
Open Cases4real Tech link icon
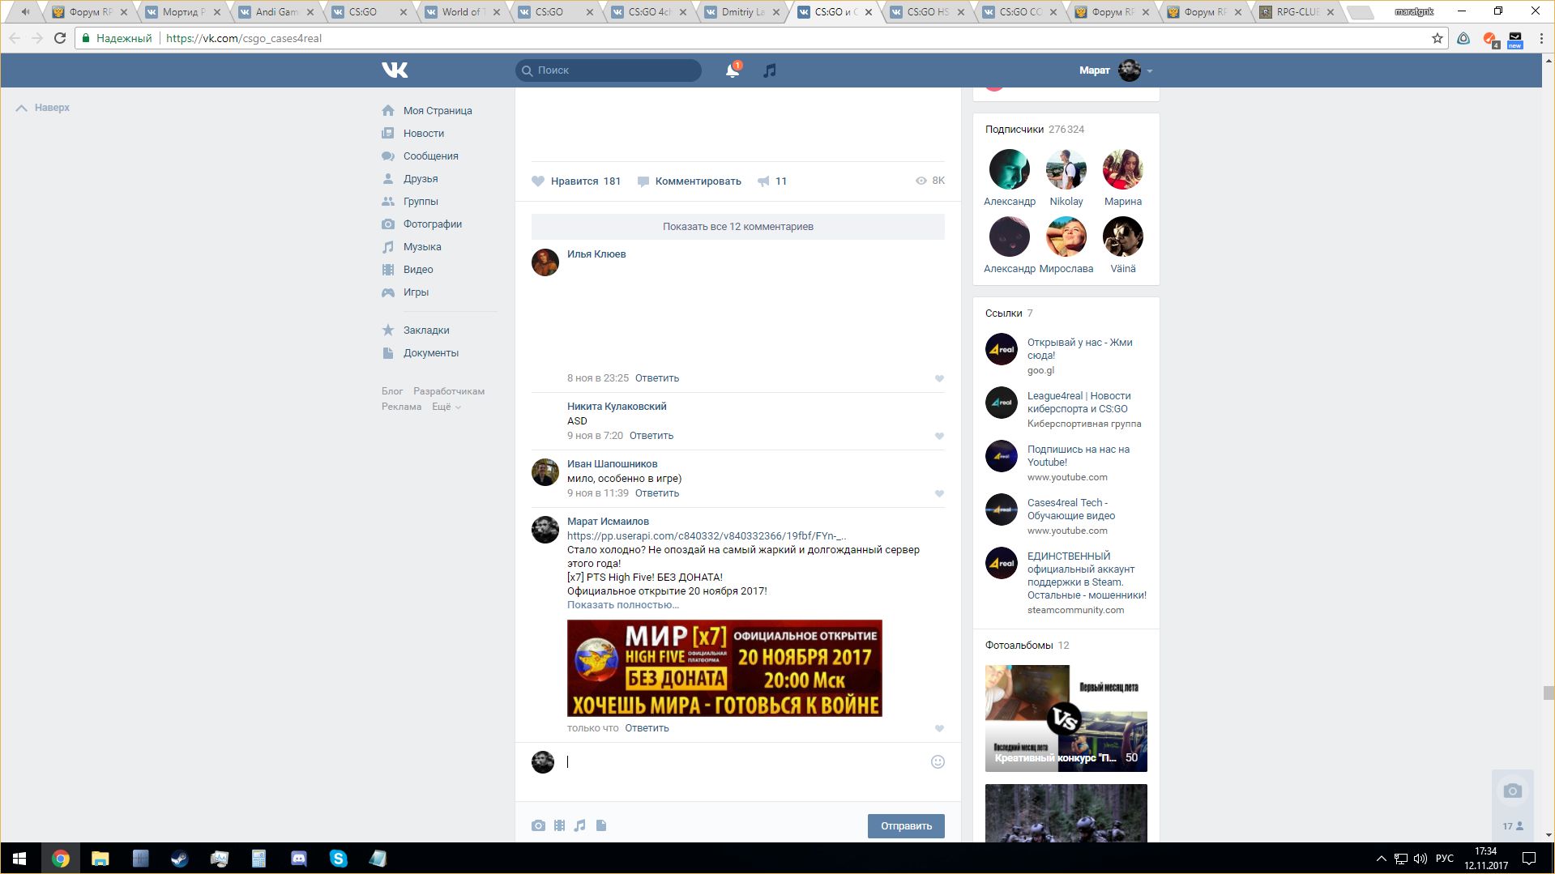tap(1002, 509)
